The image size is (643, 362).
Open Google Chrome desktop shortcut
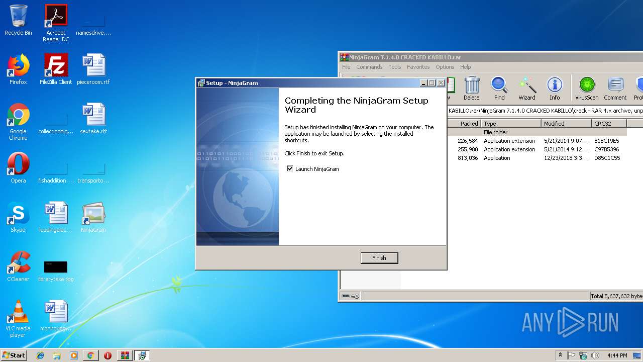tap(18, 122)
